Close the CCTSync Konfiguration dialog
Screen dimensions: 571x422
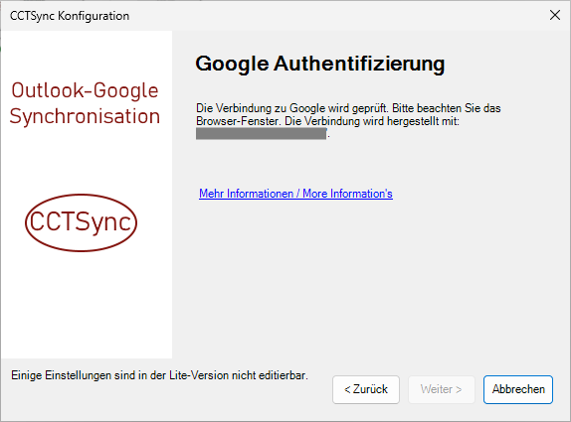click(x=555, y=15)
